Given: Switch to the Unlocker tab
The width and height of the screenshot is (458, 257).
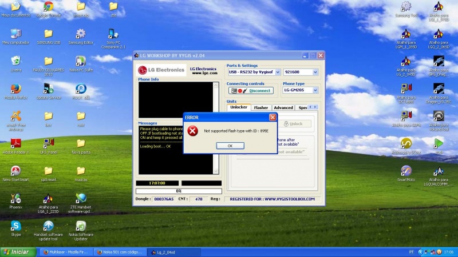Looking at the screenshot, I should click(x=239, y=107).
